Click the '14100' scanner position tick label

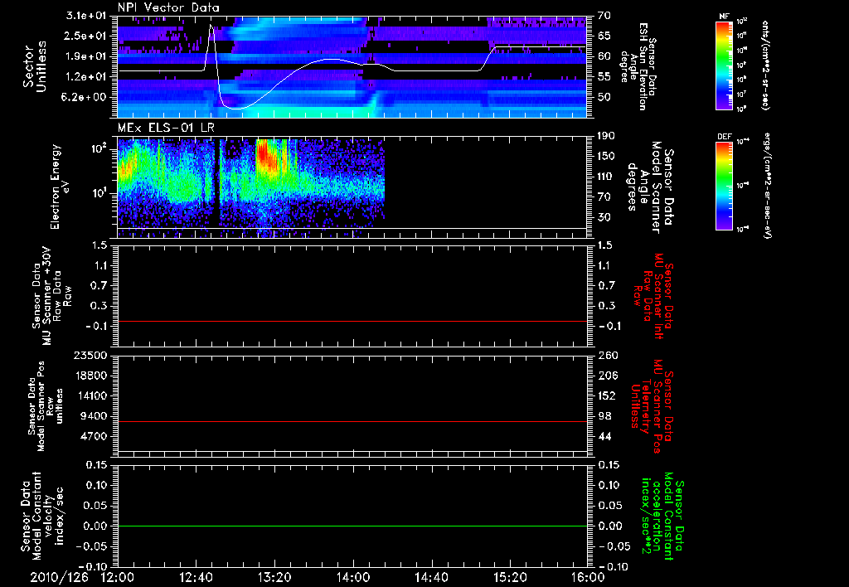(90, 395)
